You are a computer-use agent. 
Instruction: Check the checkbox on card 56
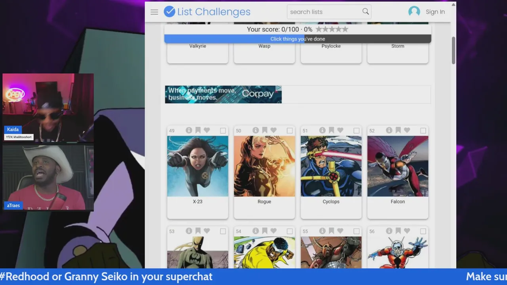pyautogui.click(x=423, y=231)
